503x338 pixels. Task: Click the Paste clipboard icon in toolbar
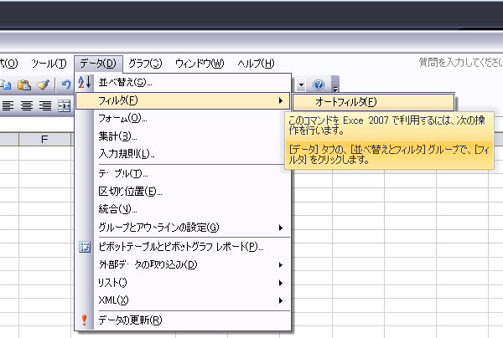pyautogui.click(x=25, y=84)
